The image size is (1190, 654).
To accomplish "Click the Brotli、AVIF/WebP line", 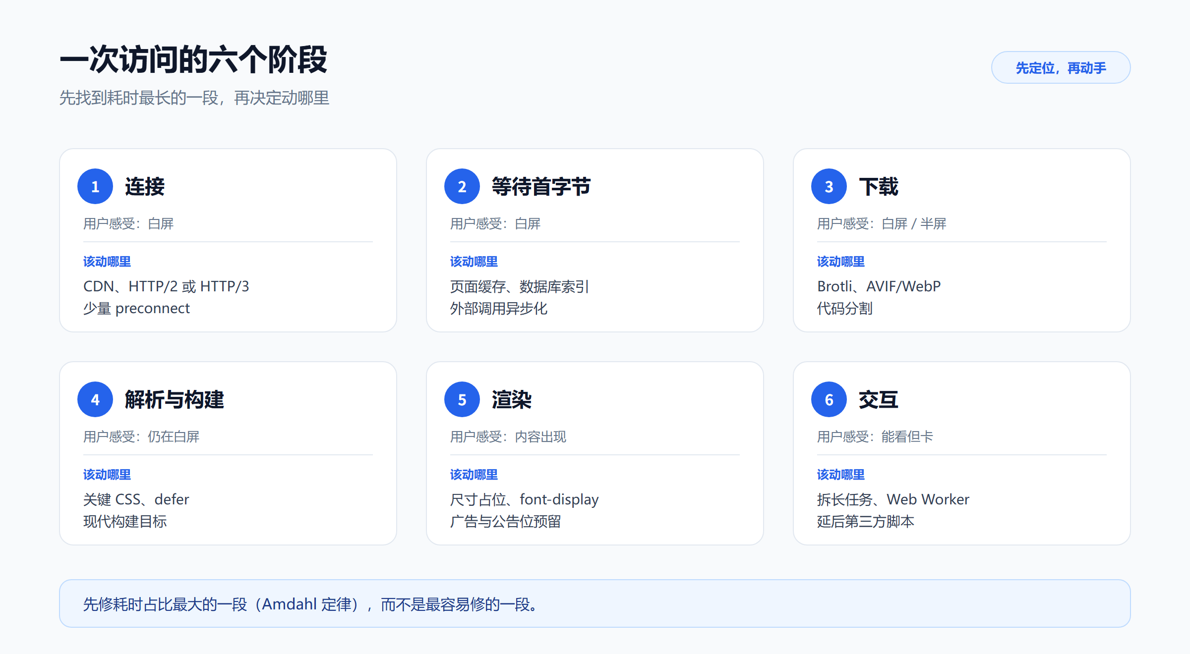I will 879,286.
